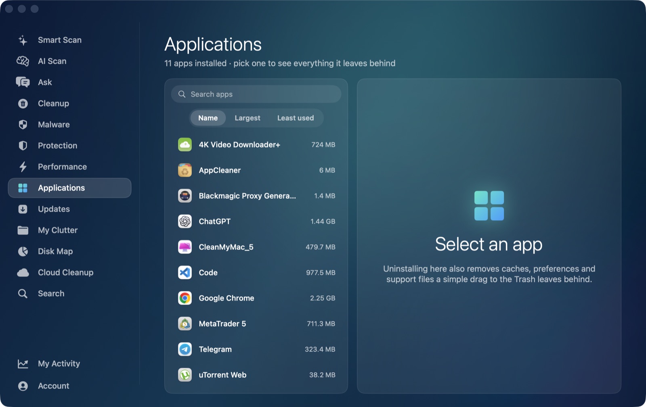The height and width of the screenshot is (407, 646).
Task: Select the Visual Studio Code app icon
Action: (185, 273)
